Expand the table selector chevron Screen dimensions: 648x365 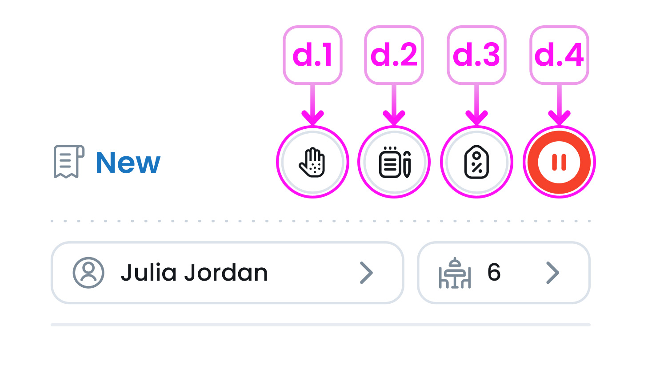pyautogui.click(x=552, y=273)
